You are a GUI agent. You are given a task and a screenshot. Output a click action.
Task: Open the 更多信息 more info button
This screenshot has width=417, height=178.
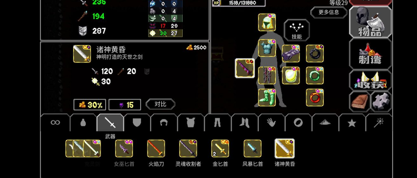click(x=329, y=12)
